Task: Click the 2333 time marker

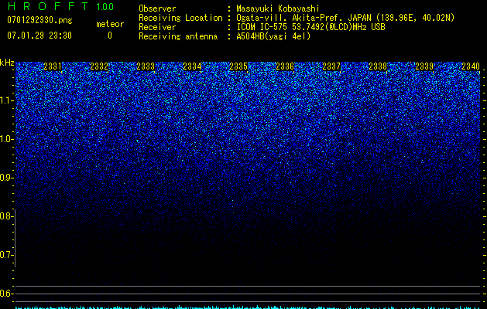Action: [146, 66]
